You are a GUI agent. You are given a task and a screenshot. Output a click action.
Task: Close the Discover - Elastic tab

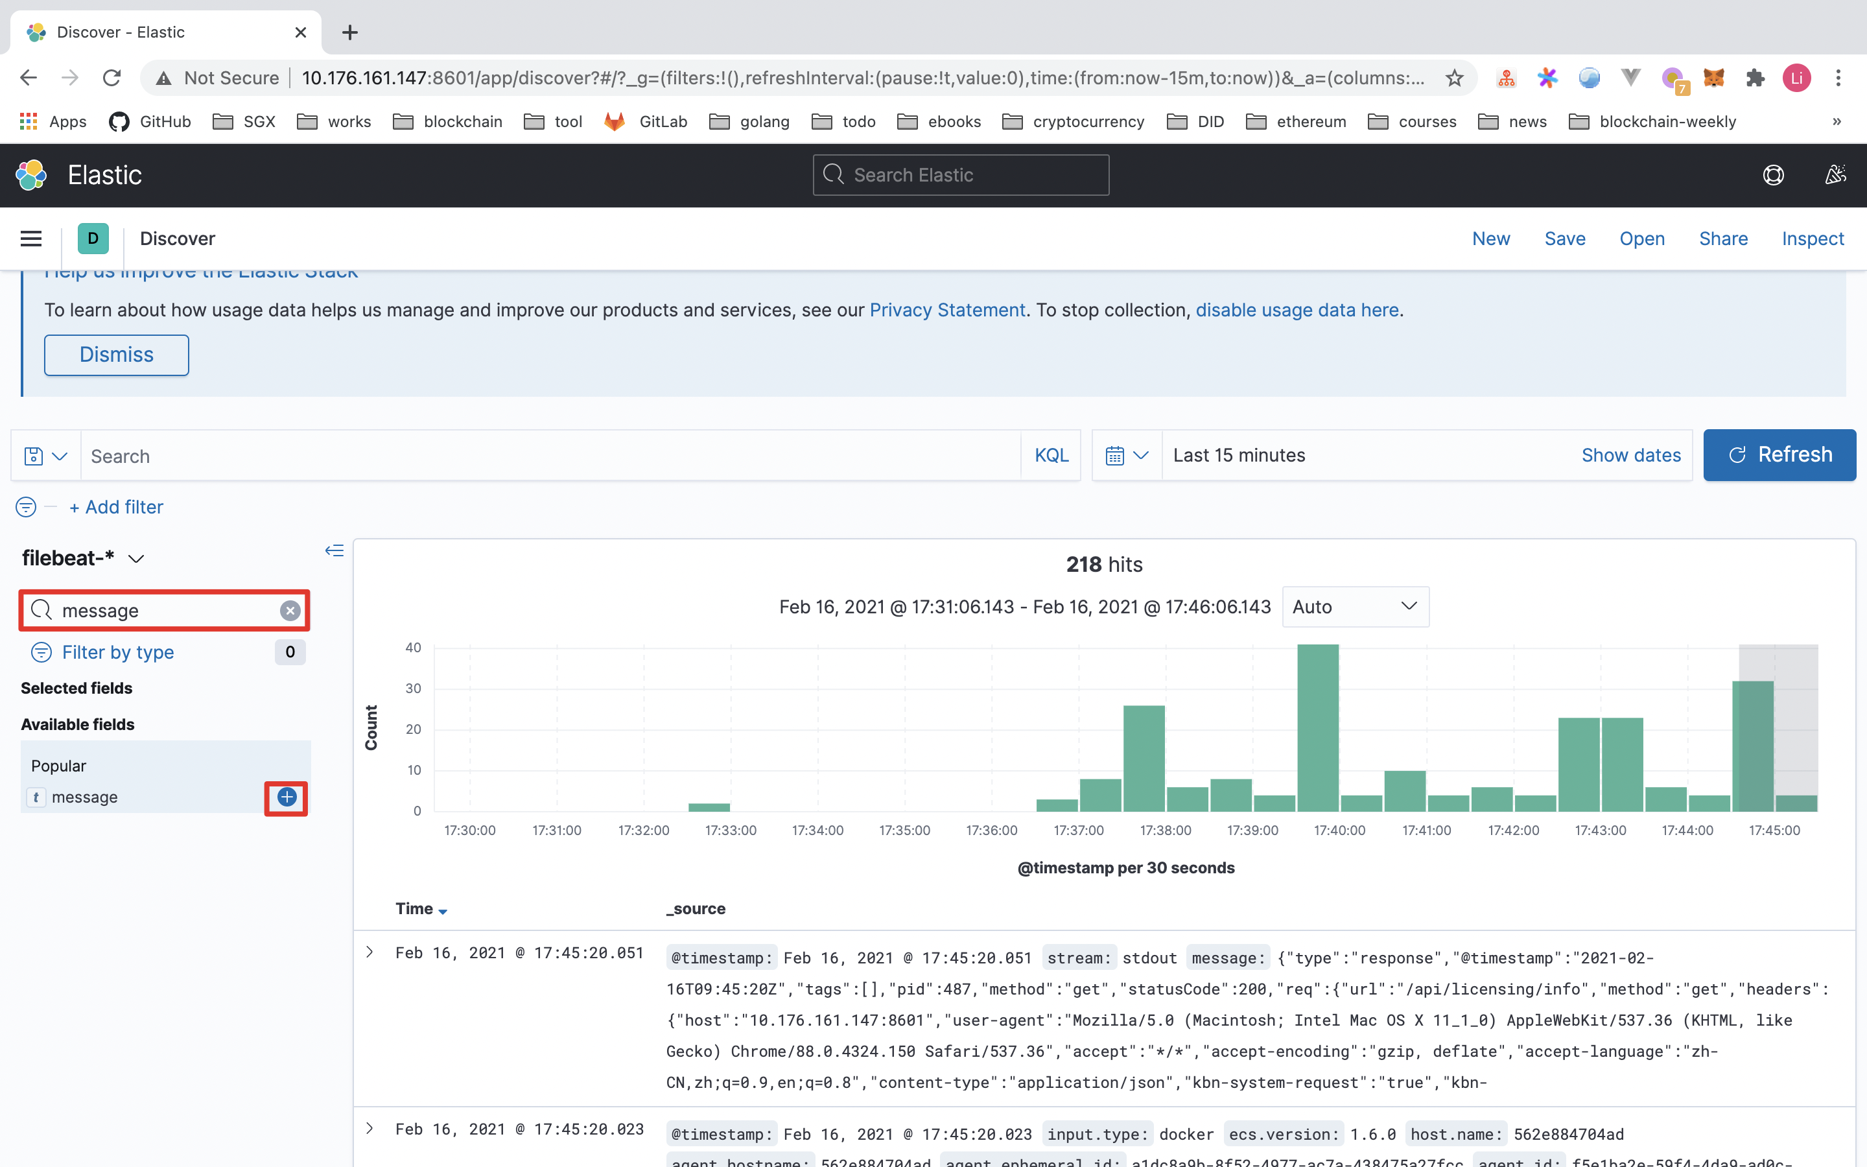(301, 32)
